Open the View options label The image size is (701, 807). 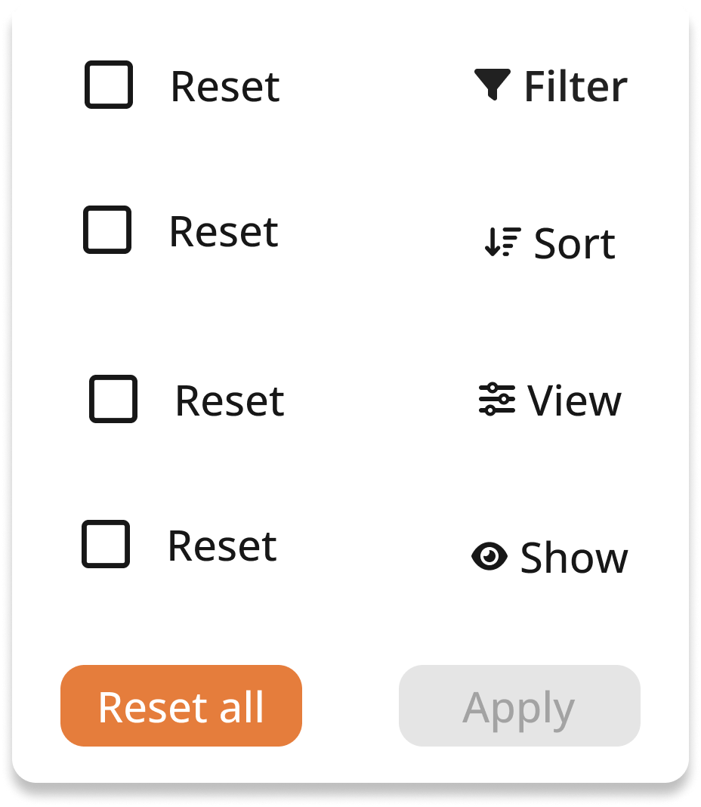pos(574,400)
